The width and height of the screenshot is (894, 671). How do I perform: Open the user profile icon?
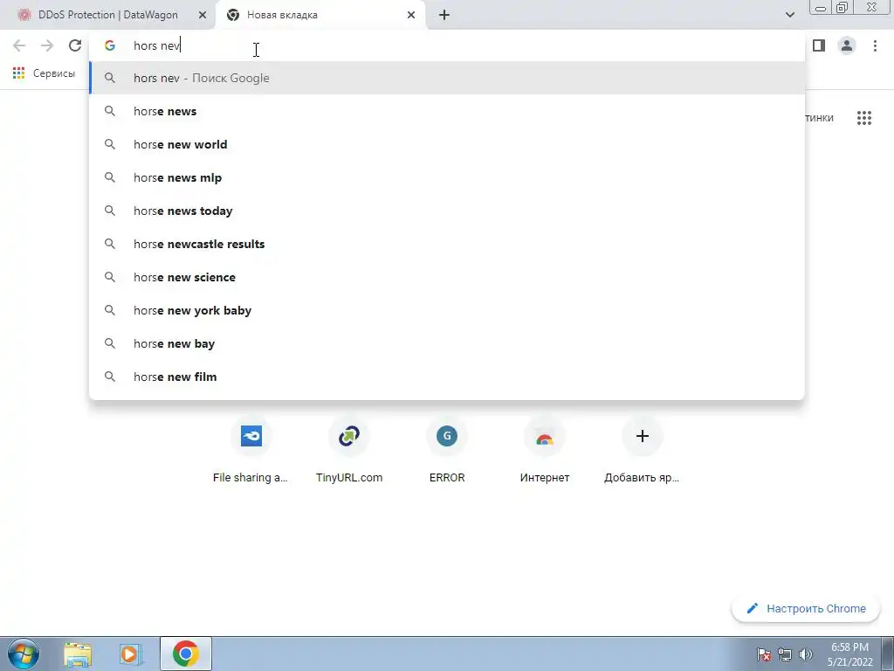point(847,45)
